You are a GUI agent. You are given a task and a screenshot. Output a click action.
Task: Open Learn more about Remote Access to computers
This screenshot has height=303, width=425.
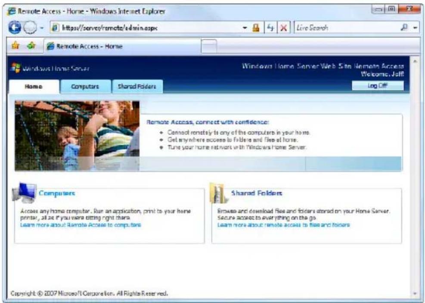[x=81, y=225]
